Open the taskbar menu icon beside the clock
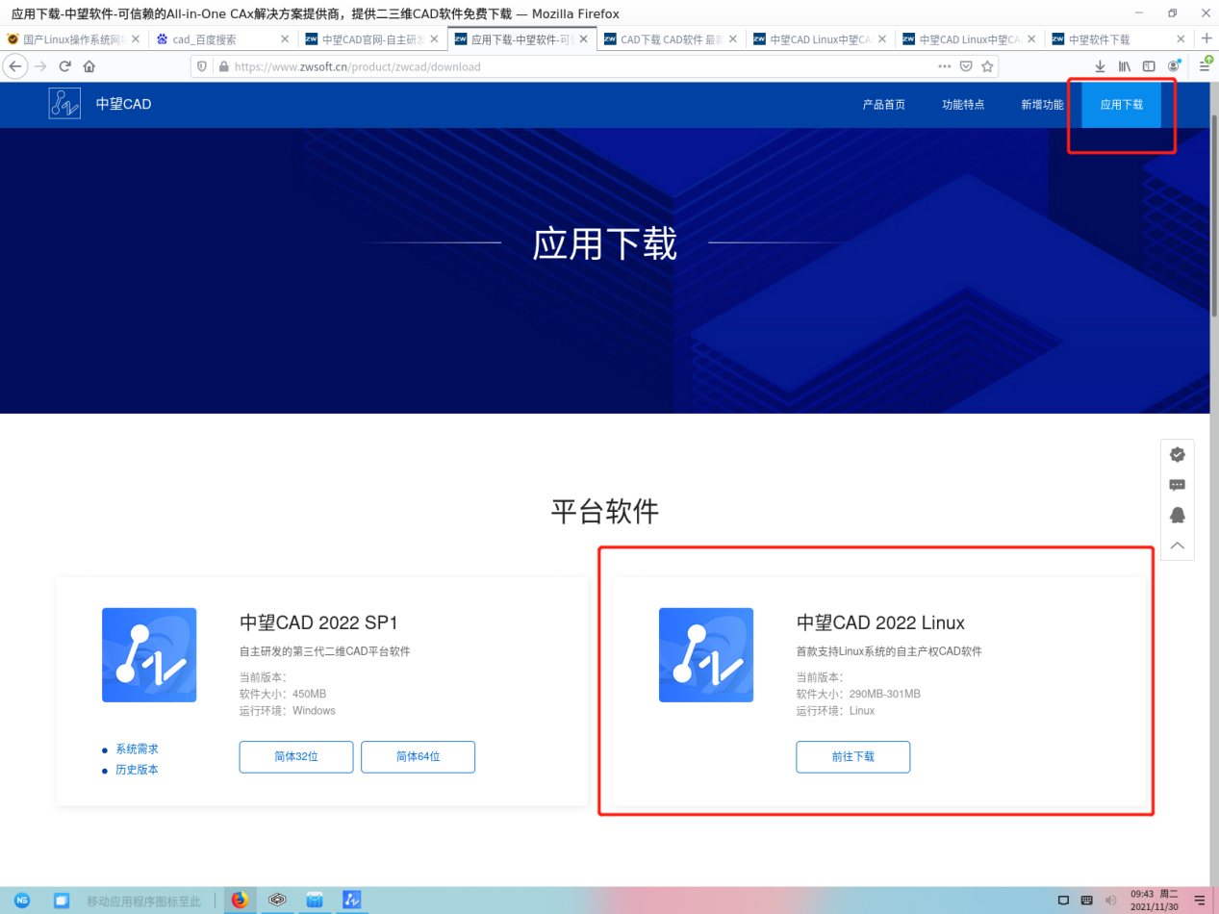The image size is (1219, 914). [1200, 901]
